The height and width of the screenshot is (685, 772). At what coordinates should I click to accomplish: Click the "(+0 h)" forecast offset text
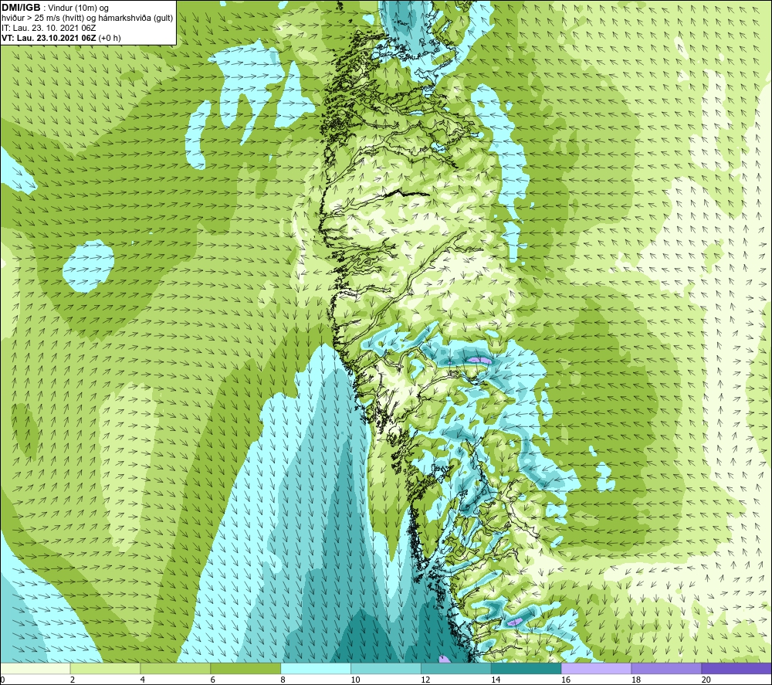click(110, 38)
